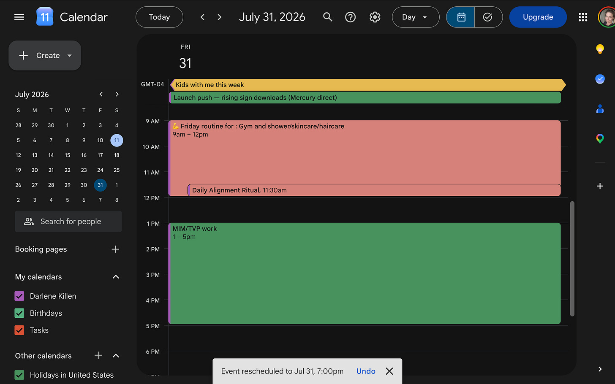615x384 pixels.
Task: Click the Booking pages label
Action: click(x=41, y=249)
